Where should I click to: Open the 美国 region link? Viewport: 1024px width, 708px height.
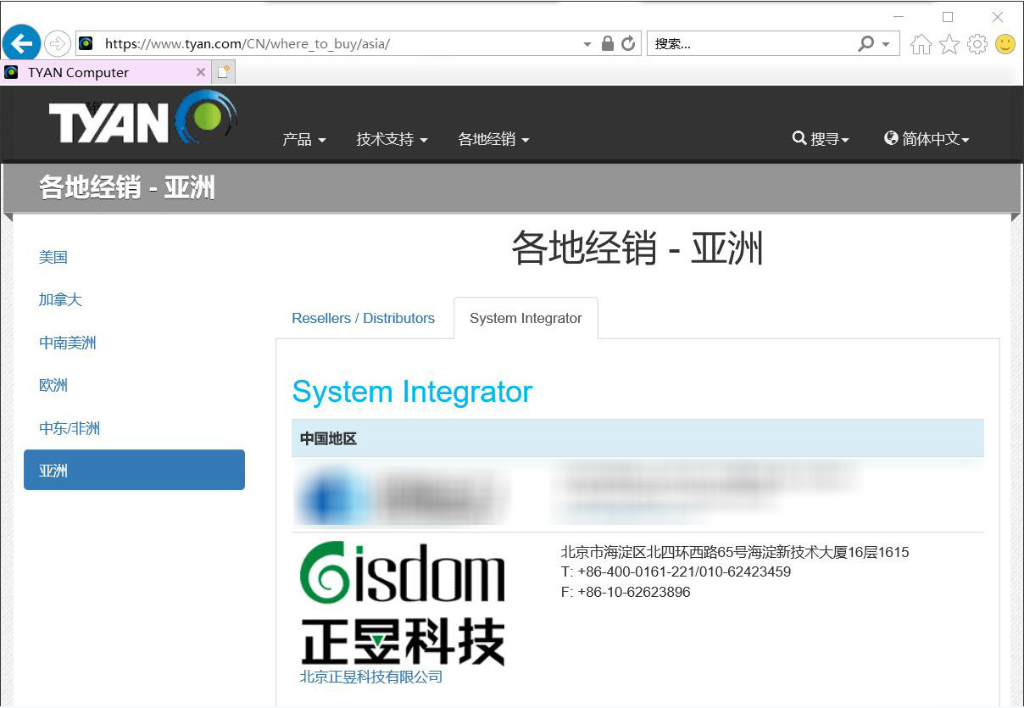tap(53, 257)
